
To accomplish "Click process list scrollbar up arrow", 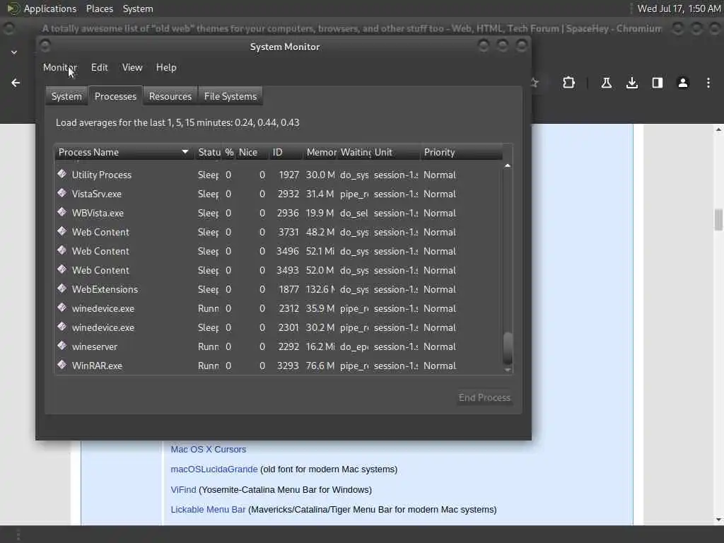I will 508,165.
